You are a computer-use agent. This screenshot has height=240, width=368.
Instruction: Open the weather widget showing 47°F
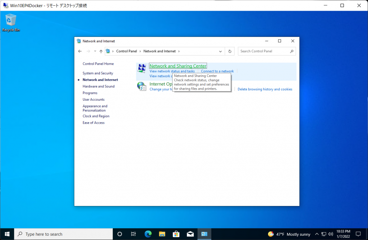click(x=289, y=234)
